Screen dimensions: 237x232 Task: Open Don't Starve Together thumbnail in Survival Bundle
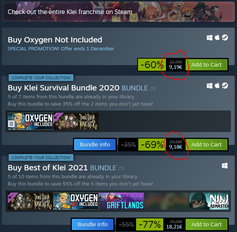76,121
